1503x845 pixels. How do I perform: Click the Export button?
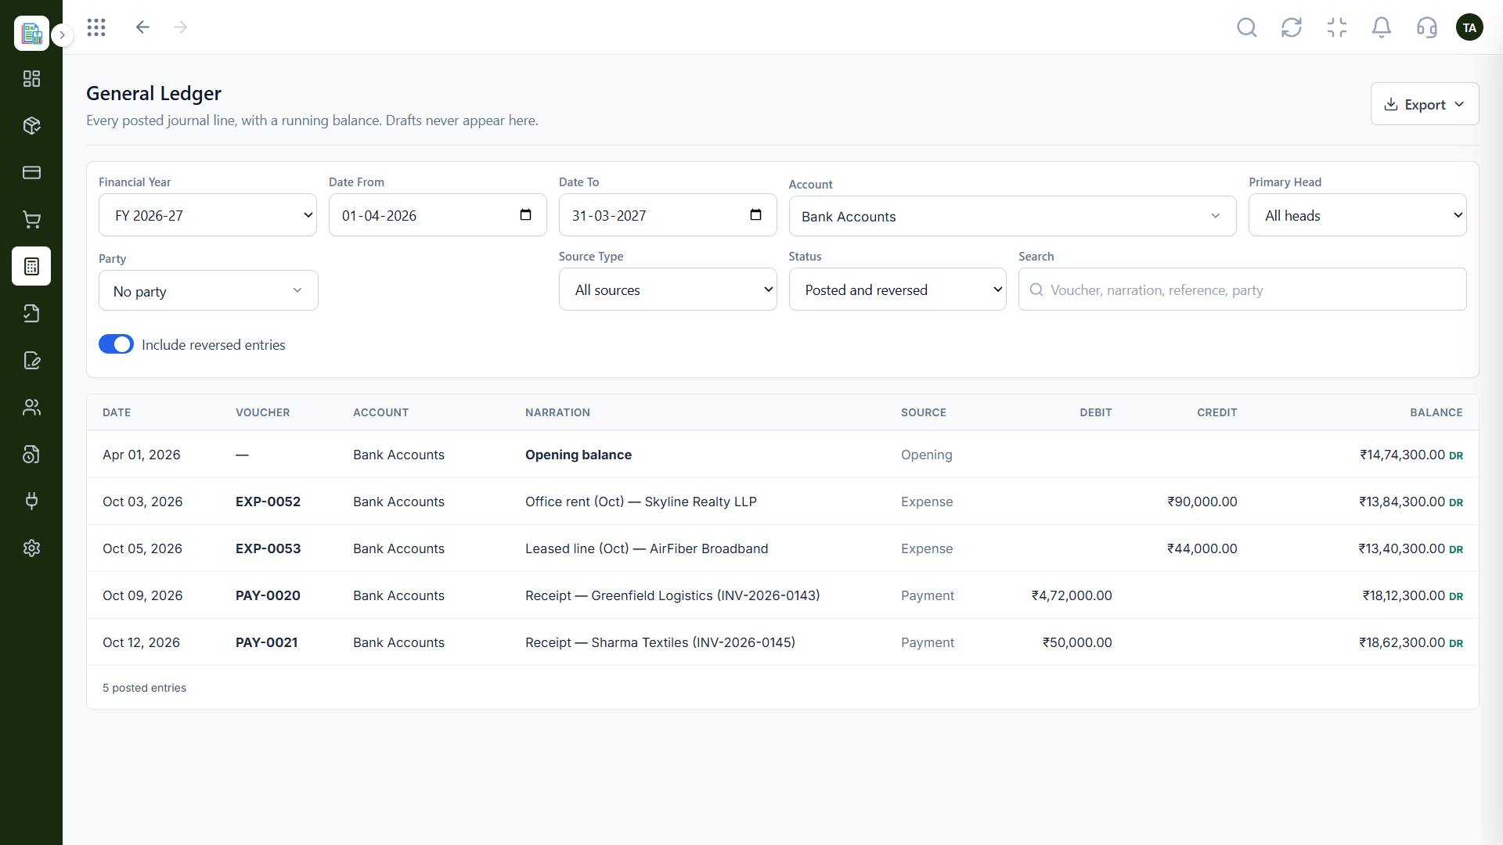point(1425,104)
